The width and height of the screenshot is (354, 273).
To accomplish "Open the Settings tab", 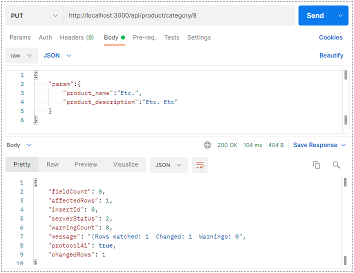I will pyautogui.click(x=199, y=37).
